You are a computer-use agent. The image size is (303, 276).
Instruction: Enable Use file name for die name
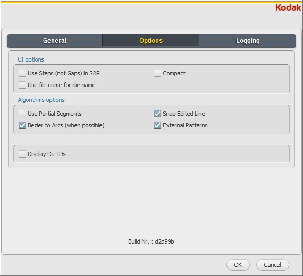point(22,85)
